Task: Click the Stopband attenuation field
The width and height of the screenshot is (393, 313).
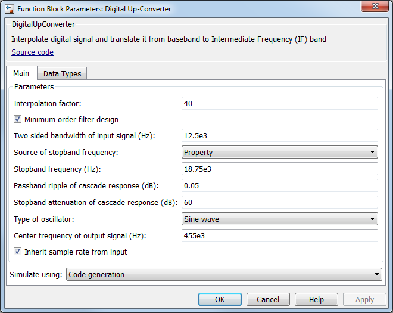Action: coord(279,203)
